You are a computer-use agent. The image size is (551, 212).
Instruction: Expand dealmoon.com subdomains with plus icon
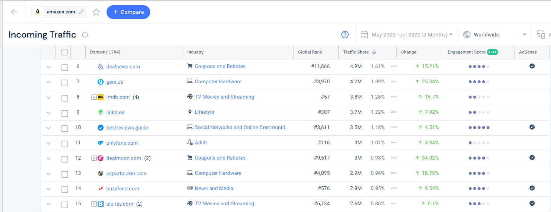94,158
